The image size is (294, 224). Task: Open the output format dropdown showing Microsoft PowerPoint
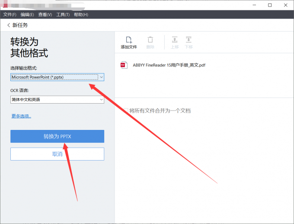pos(57,77)
